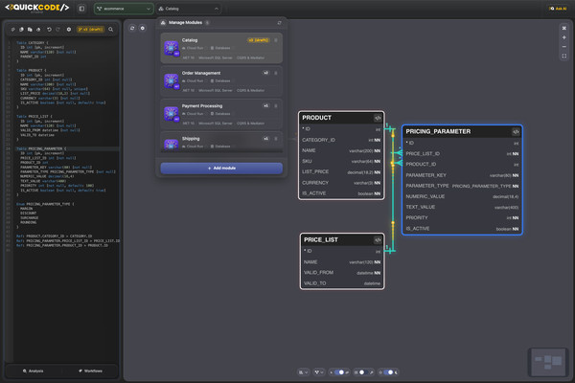The image size is (575, 383).
Task: Open the Analysis tab at editor bottom
Action: (33, 371)
